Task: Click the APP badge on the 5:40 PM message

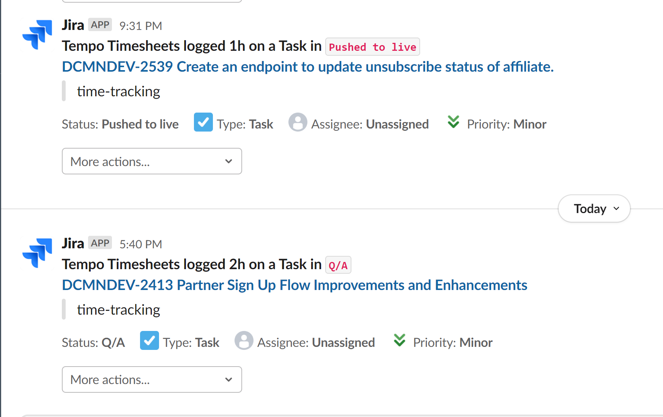Action: coord(100,243)
